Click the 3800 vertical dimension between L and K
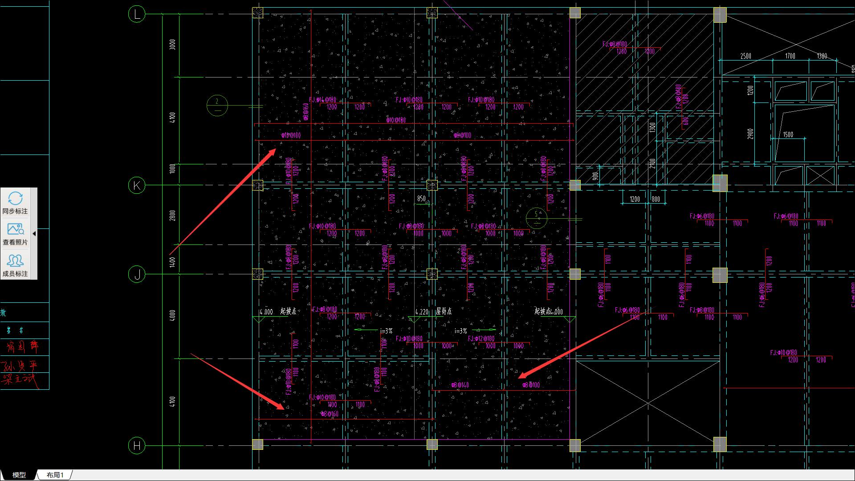This screenshot has width=855, height=481. pos(172,45)
